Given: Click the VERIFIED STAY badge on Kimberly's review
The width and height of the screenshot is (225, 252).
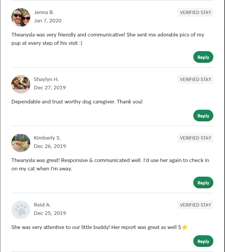Looking at the screenshot, I should click(195, 138).
